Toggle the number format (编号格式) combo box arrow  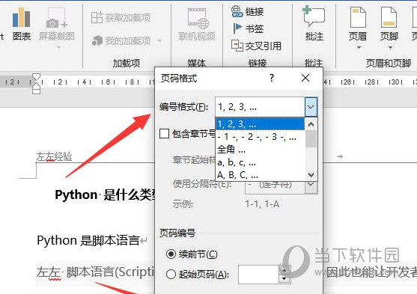[x=311, y=107]
